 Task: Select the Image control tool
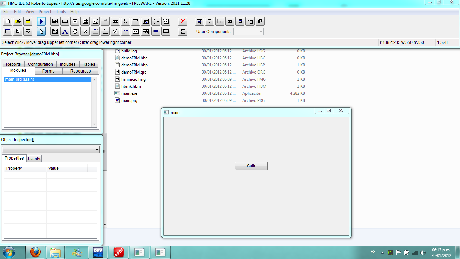pos(145,21)
